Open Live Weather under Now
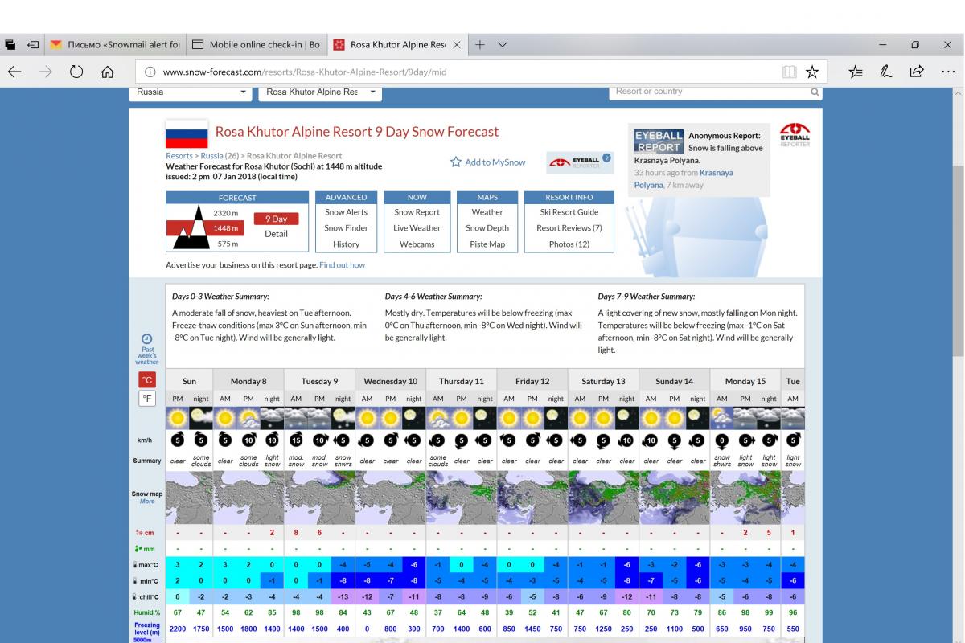The image size is (965, 643). click(x=417, y=228)
